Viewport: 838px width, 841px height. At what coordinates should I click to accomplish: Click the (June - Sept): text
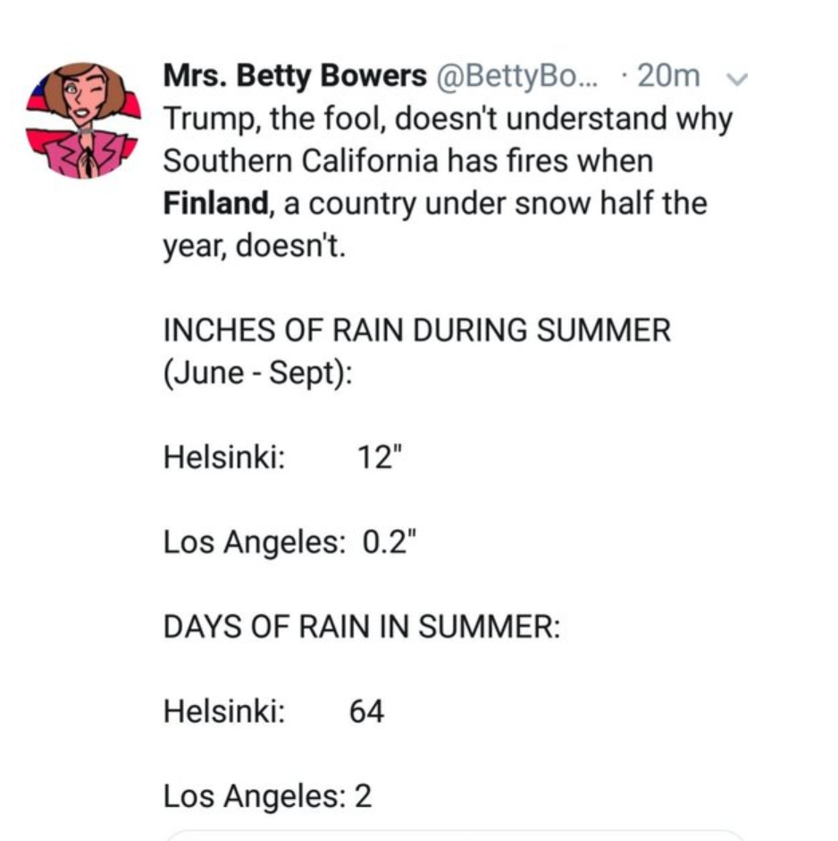[258, 373]
